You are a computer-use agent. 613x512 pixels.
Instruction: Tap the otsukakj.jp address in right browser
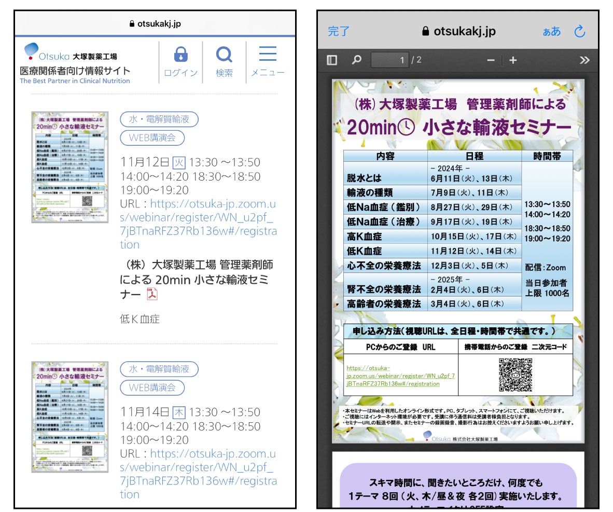(x=459, y=31)
